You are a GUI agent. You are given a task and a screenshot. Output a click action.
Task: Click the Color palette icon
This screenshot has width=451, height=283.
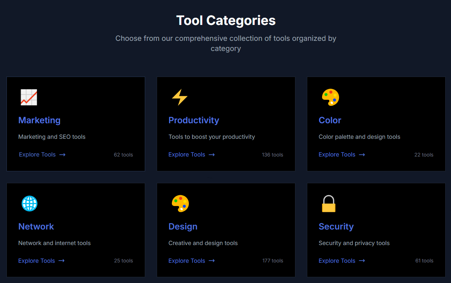[x=330, y=97]
